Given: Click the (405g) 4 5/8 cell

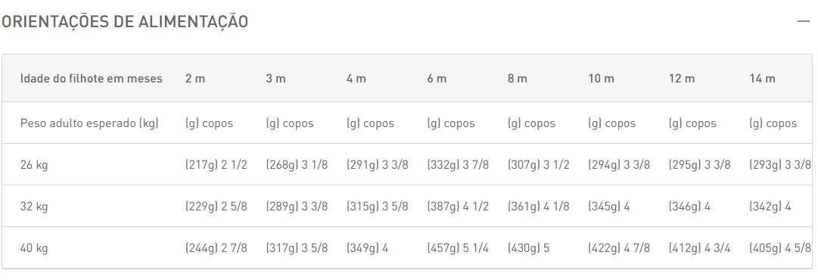Looking at the screenshot, I should (780, 248).
